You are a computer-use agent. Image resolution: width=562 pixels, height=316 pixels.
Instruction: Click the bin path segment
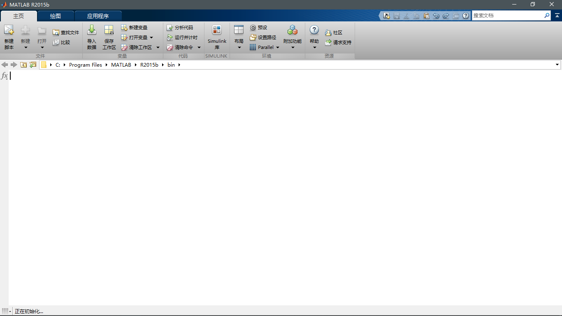171,65
